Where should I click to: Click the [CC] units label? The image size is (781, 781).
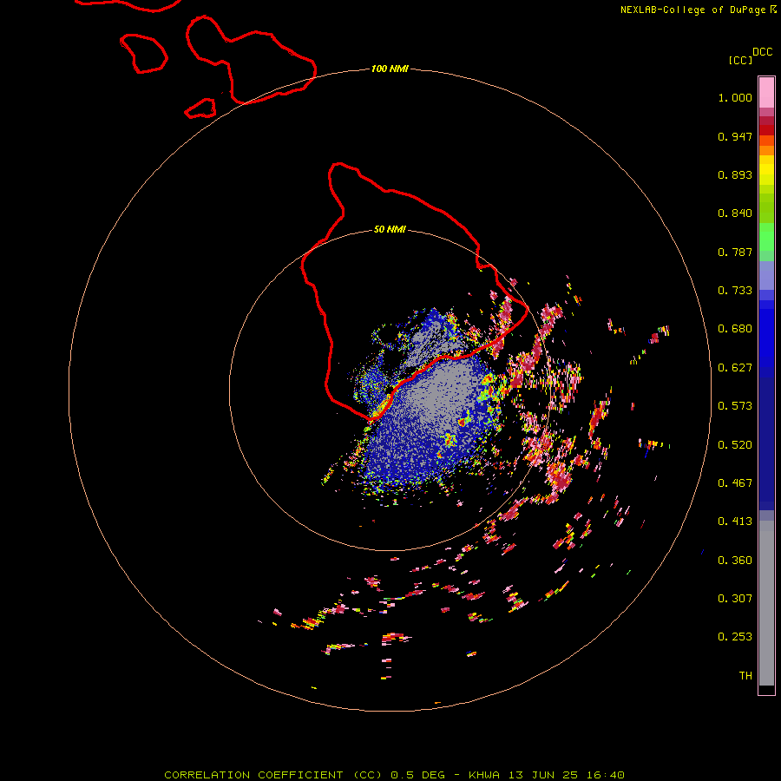(x=741, y=60)
